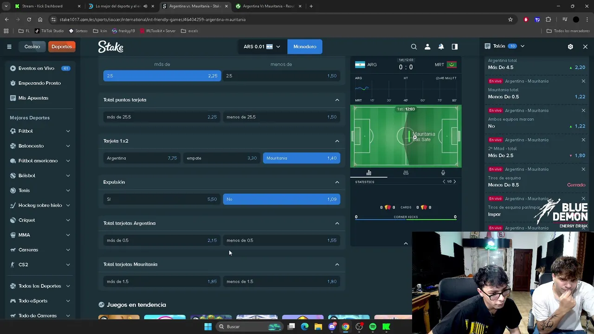594x334 pixels.
Task: Select menos de 2.5 odds 1,50
Action: coord(281,76)
